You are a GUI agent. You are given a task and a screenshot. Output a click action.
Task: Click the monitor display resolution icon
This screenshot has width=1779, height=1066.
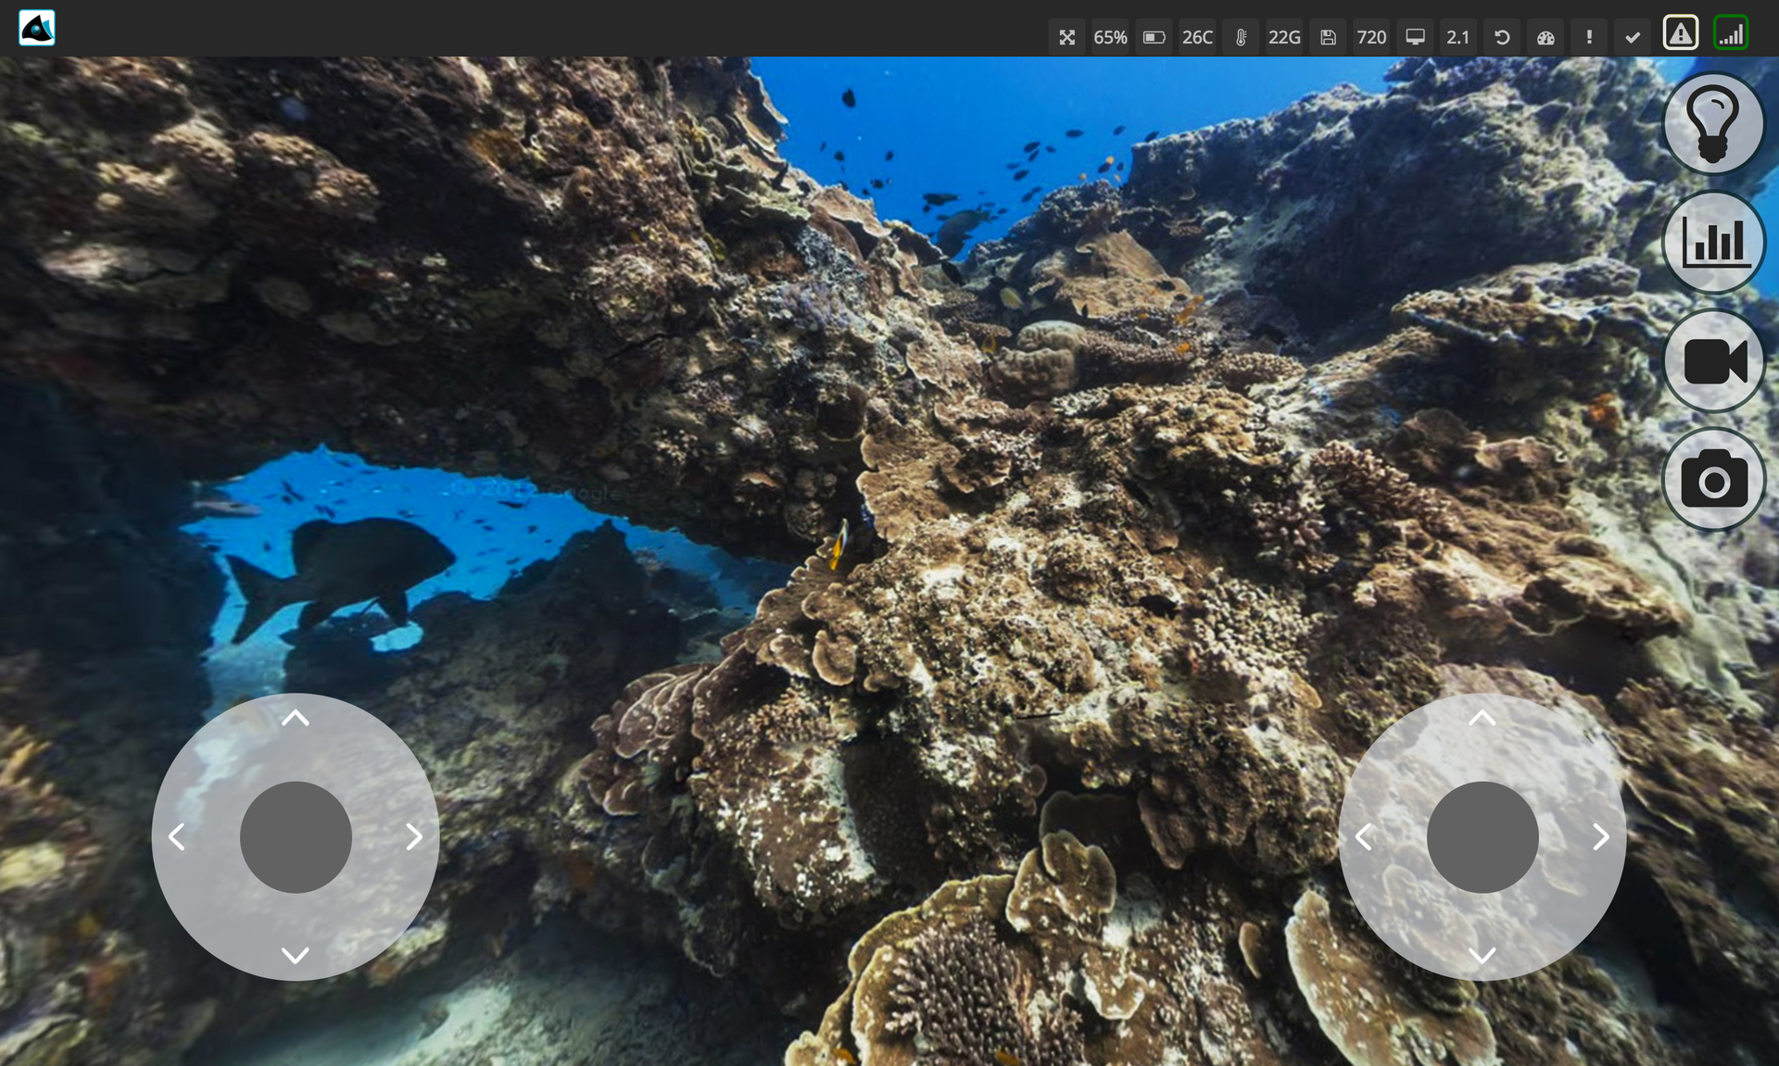point(1415,37)
